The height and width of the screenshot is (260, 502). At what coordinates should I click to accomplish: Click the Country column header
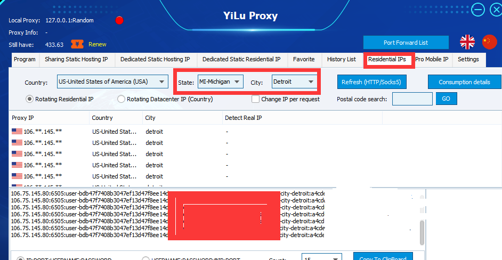coord(116,118)
